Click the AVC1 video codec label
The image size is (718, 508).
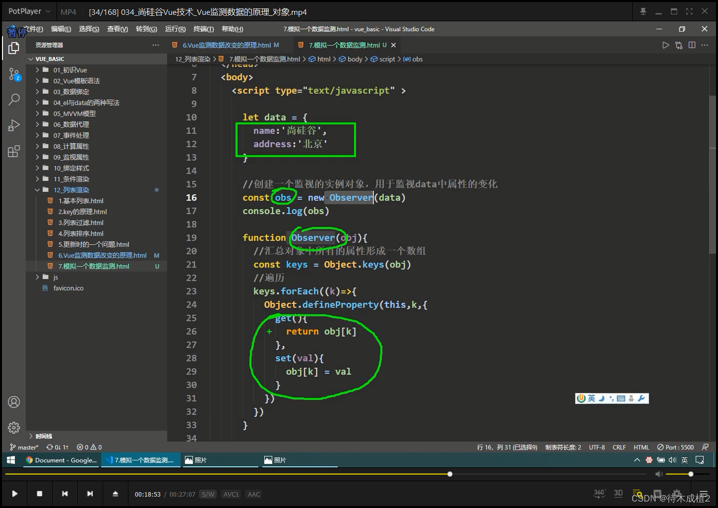coord(231,494)
